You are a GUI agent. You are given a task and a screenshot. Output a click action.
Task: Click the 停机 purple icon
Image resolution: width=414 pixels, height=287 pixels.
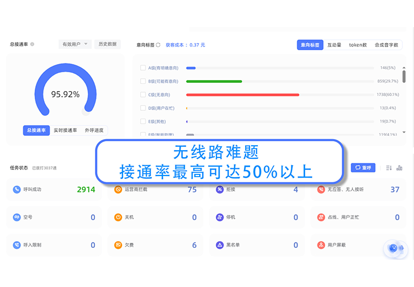(x=220, y=217)
